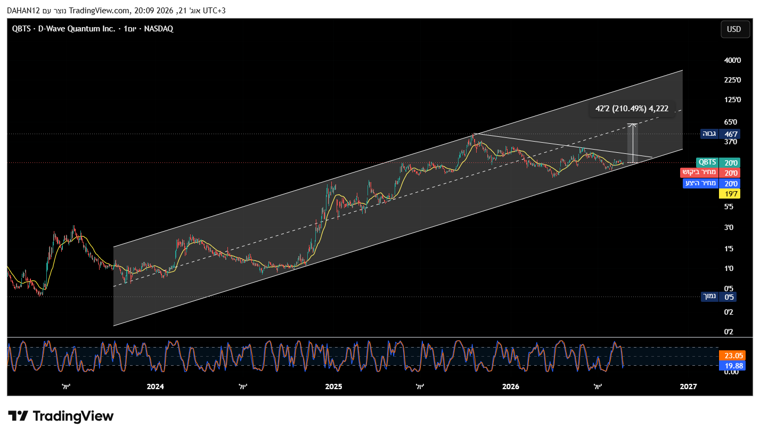Click the 3'0 price axis label
The height and width of the screenshot is (436, 760).
click(730, 227)
